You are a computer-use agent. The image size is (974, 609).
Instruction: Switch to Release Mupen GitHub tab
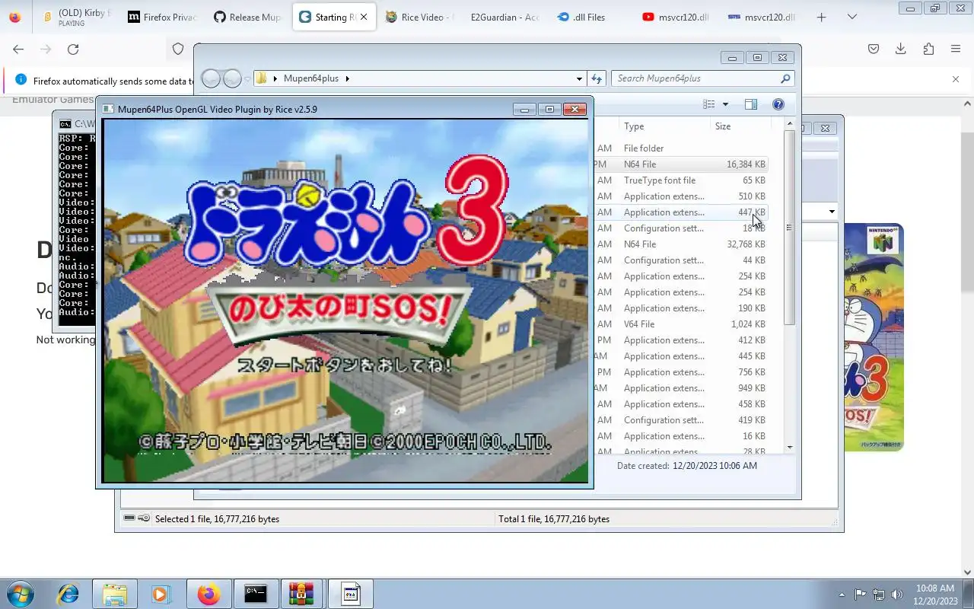click(x=247, y=18)
